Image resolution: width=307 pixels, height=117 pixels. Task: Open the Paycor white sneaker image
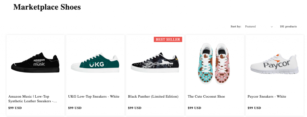[275, 64]
